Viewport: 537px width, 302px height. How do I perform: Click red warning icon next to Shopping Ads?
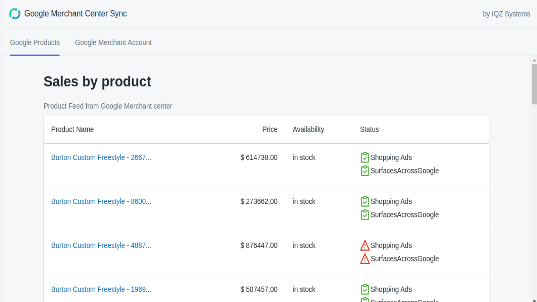[x=364, y=246]
